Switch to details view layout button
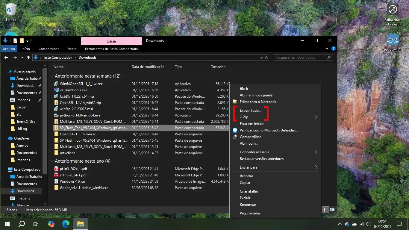 [x=326, y=210]
